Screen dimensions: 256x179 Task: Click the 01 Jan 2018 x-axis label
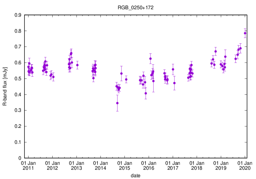tap(197, 165)
